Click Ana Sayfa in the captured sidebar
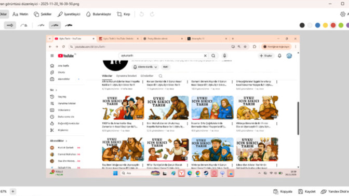The image size is (349, 196). tap(60, 66)
